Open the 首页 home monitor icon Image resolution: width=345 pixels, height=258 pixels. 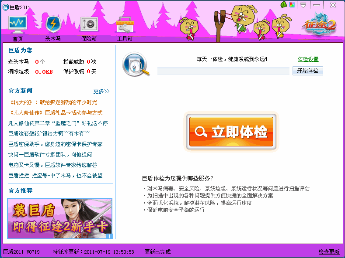(x=17, y=24)
